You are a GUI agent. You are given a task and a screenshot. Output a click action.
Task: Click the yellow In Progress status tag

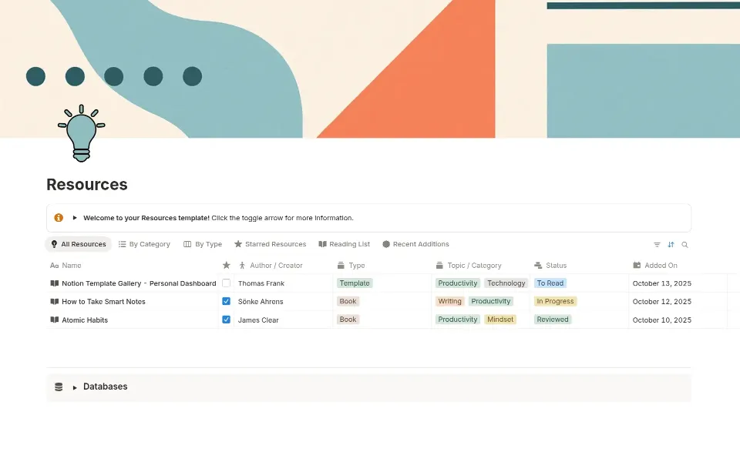click(x=555, y=301)
